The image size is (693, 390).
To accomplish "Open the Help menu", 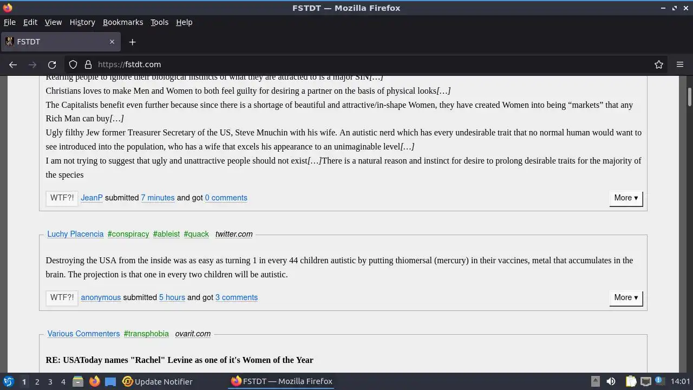I will pyautogui.click(x=184, y=22).
